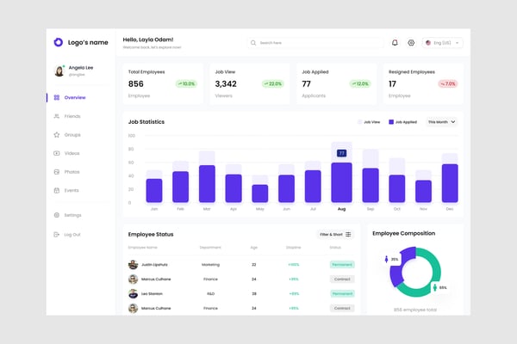Click the search magnifier icon
Screen dimensions: 517x344
click(x=253, y=43)
